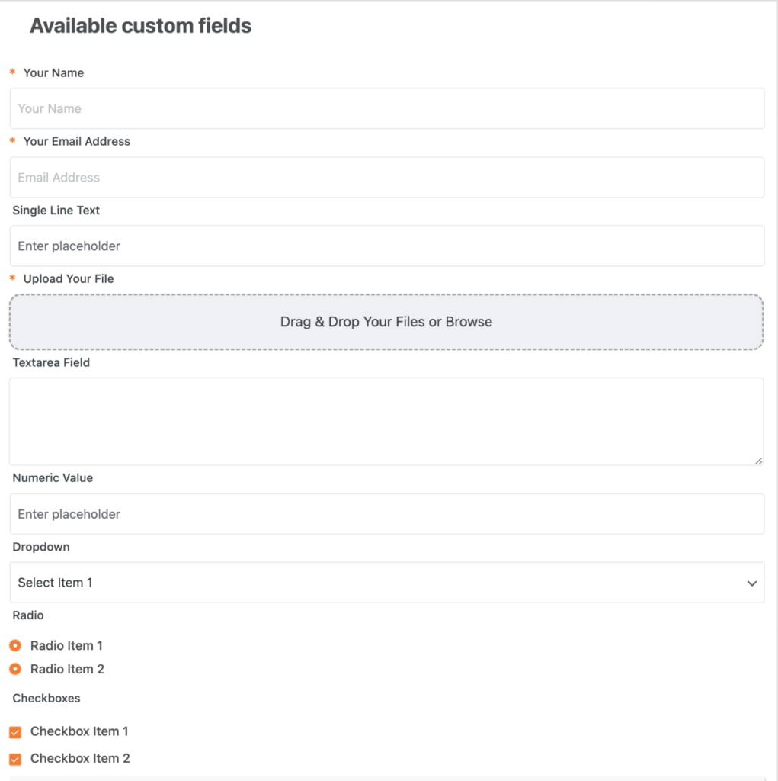Focus the Email Address input field
This screenshot has width=778, height=781.
pyautogui.click(x=386, y=178)
